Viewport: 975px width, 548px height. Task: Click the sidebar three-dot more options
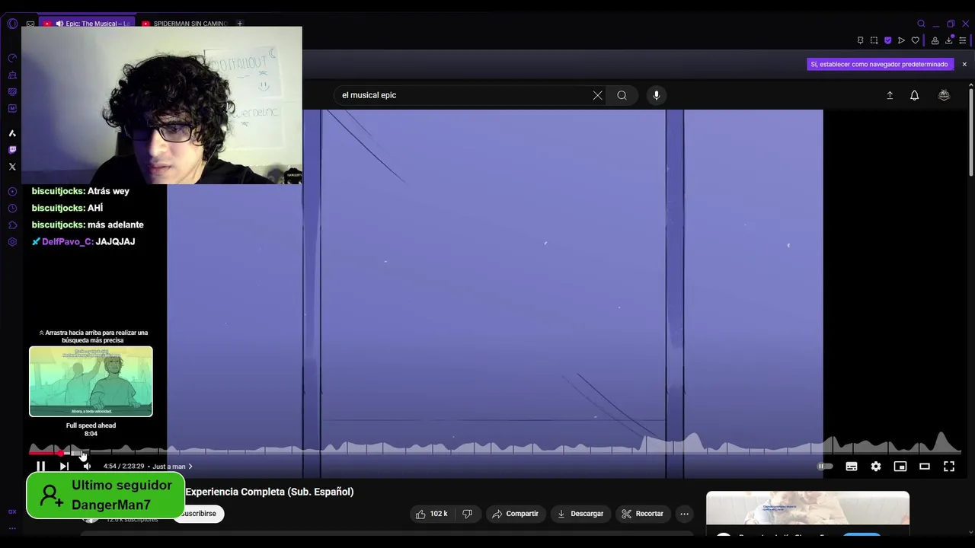click(x=12, y=528)
